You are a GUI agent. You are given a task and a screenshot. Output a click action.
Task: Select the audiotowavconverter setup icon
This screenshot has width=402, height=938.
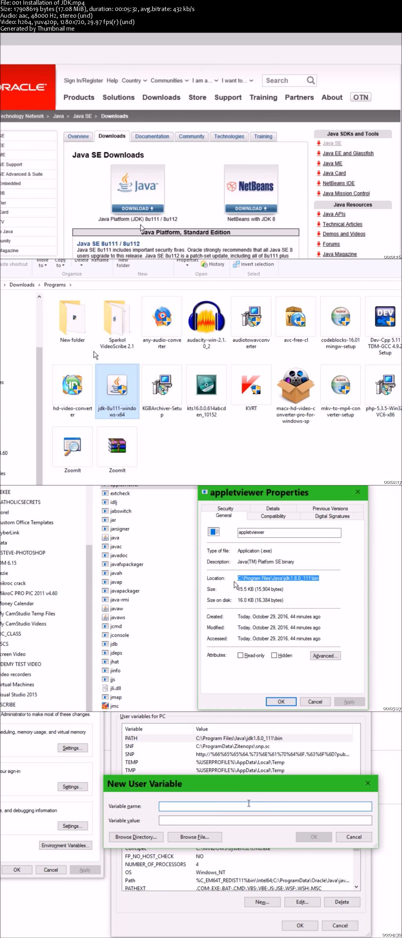point(251,317)
